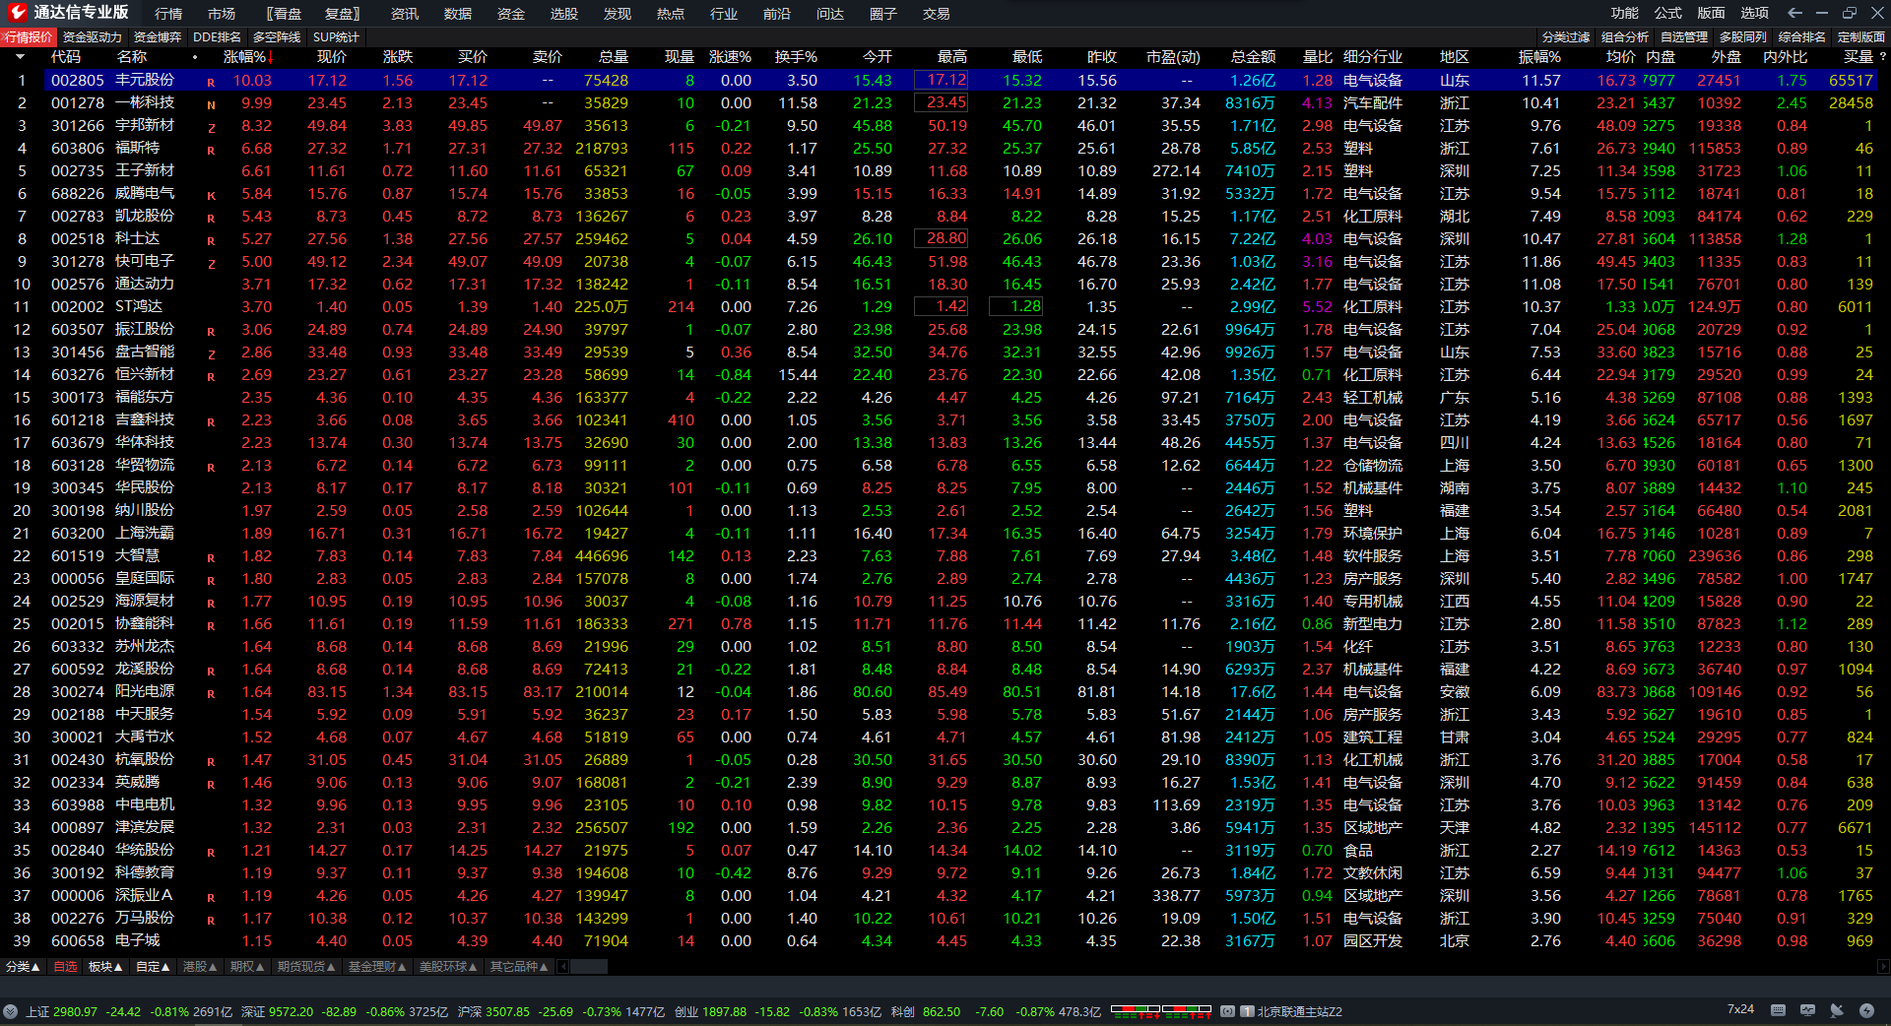
Task: Click the R marker on 阳光电源 row
Action: (x=211, y=694)
